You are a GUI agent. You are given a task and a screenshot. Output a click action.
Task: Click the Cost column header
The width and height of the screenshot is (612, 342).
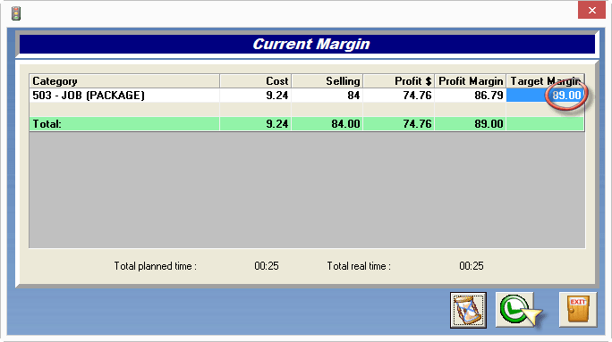(256, 81)
